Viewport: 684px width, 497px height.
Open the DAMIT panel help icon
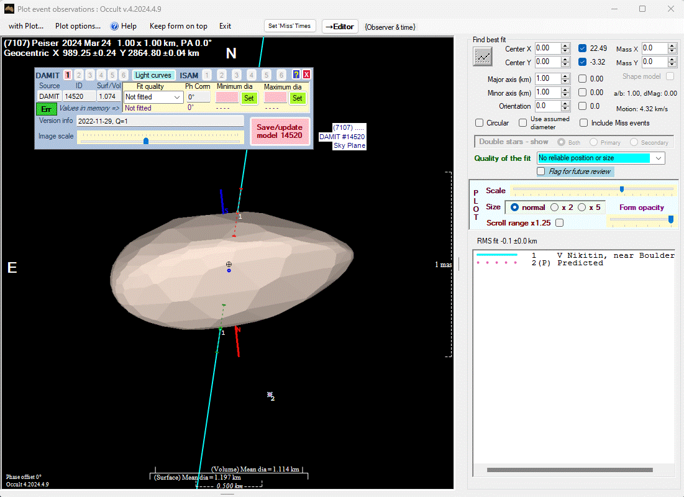(x=296, y=75)
